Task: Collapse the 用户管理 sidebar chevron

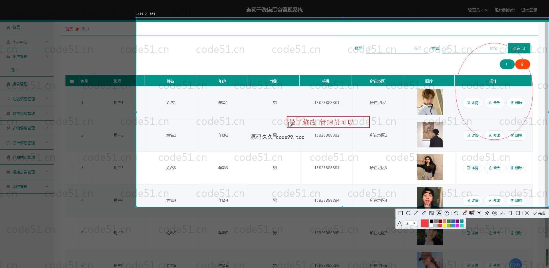Action: click(47, 56)
